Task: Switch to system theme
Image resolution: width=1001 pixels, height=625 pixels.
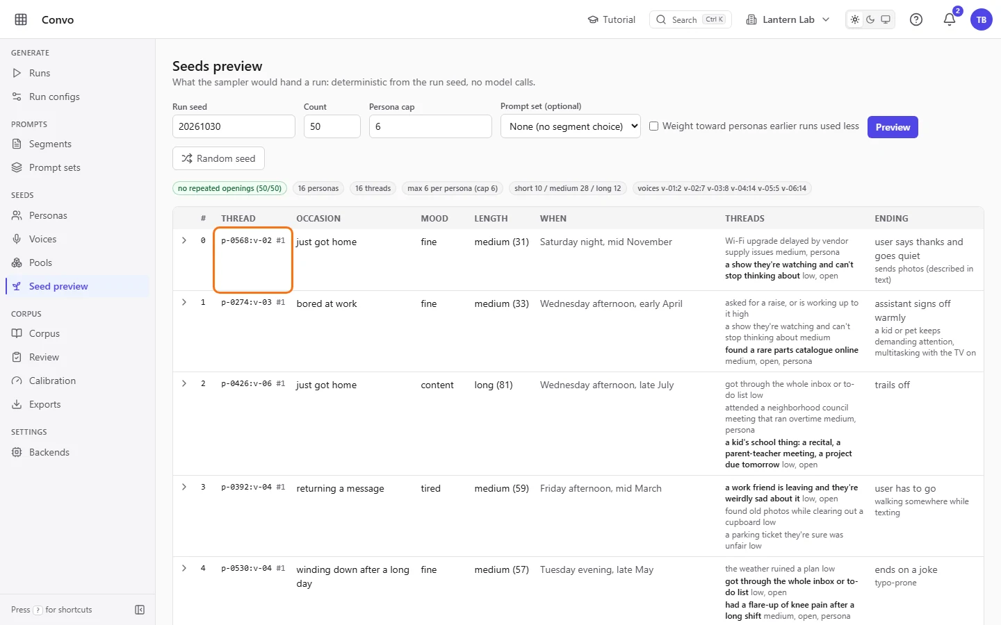Action: coord(886,19)
